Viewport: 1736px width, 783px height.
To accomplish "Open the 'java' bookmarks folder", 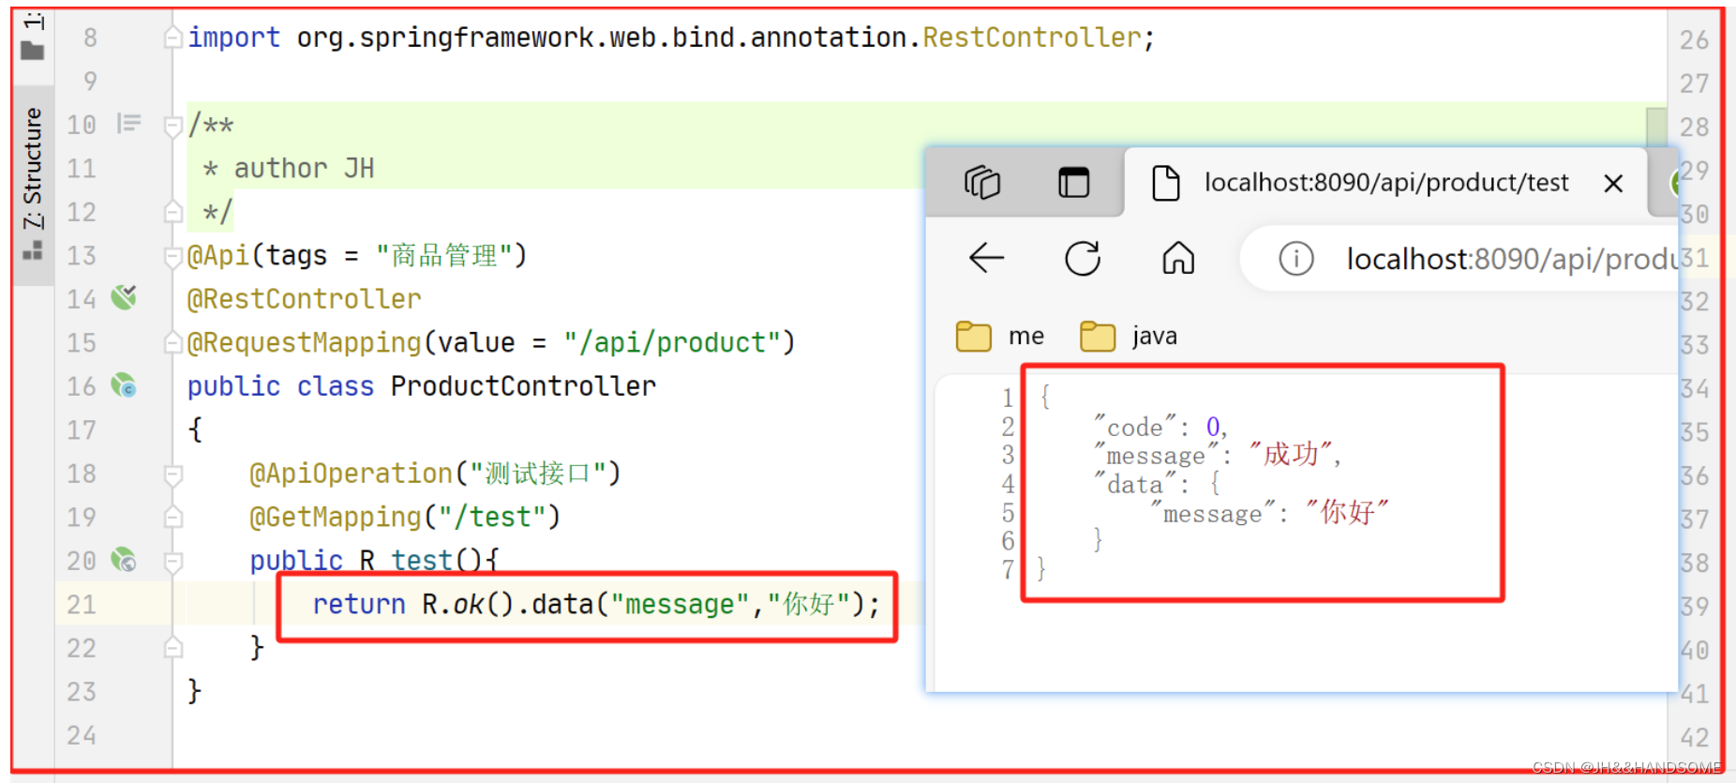I will [x=1129, y=336].
